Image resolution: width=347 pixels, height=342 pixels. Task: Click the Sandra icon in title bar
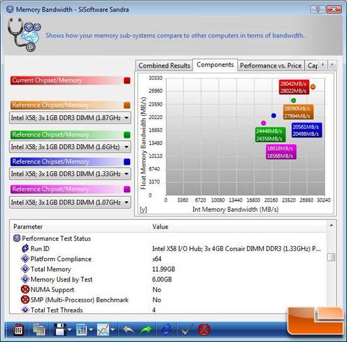9,9
